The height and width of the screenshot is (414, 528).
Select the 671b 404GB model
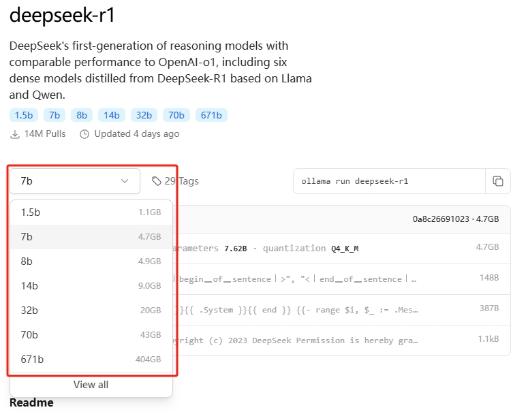91,360
